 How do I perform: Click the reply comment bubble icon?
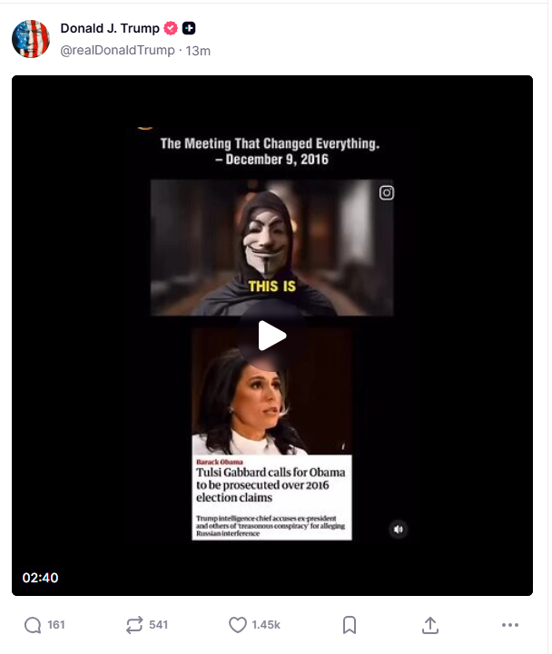(33, 625)
